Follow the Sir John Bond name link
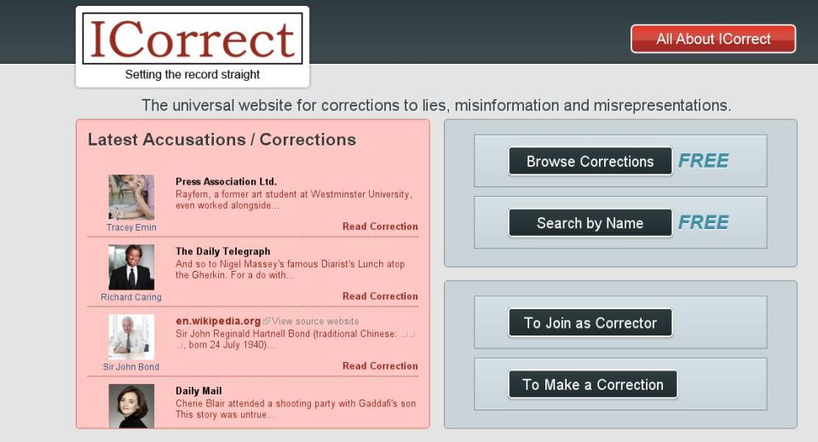The image size is (818, 442). [x=131, y=367]
